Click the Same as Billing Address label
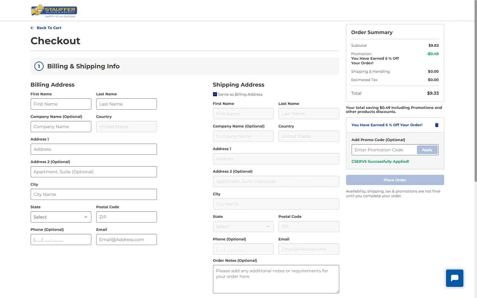Screen dimensions: 477x298 point(240,94)
